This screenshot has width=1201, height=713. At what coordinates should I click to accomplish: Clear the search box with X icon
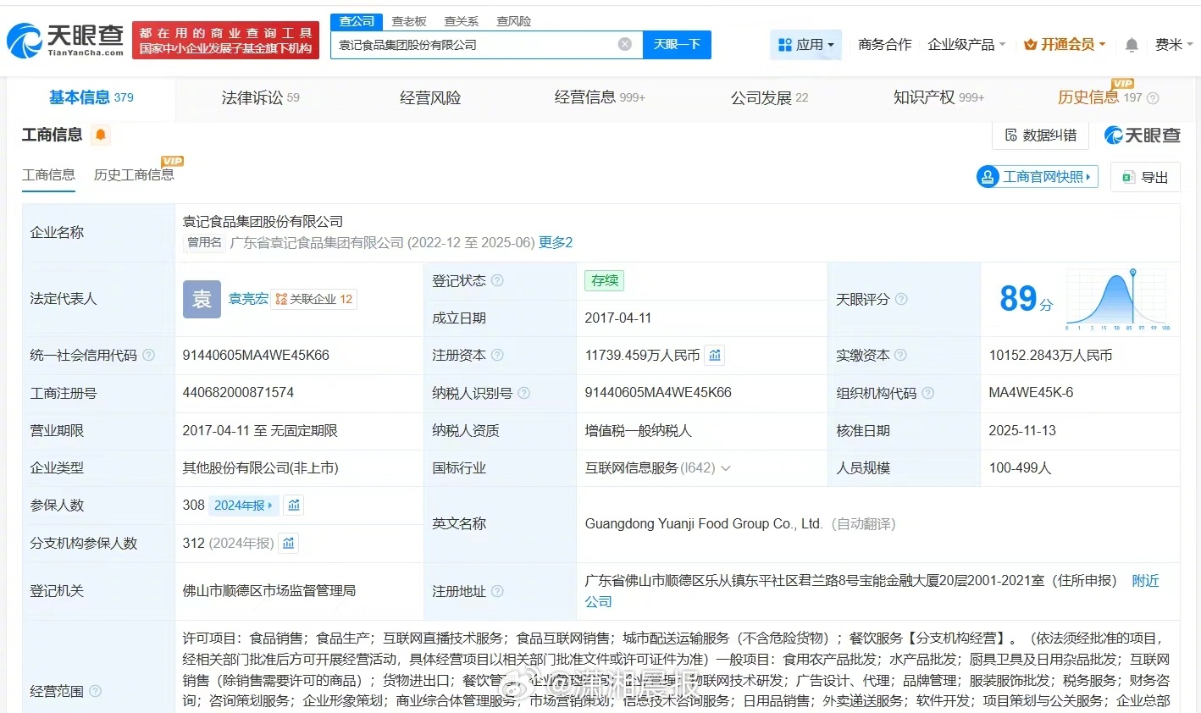(625, 44)
